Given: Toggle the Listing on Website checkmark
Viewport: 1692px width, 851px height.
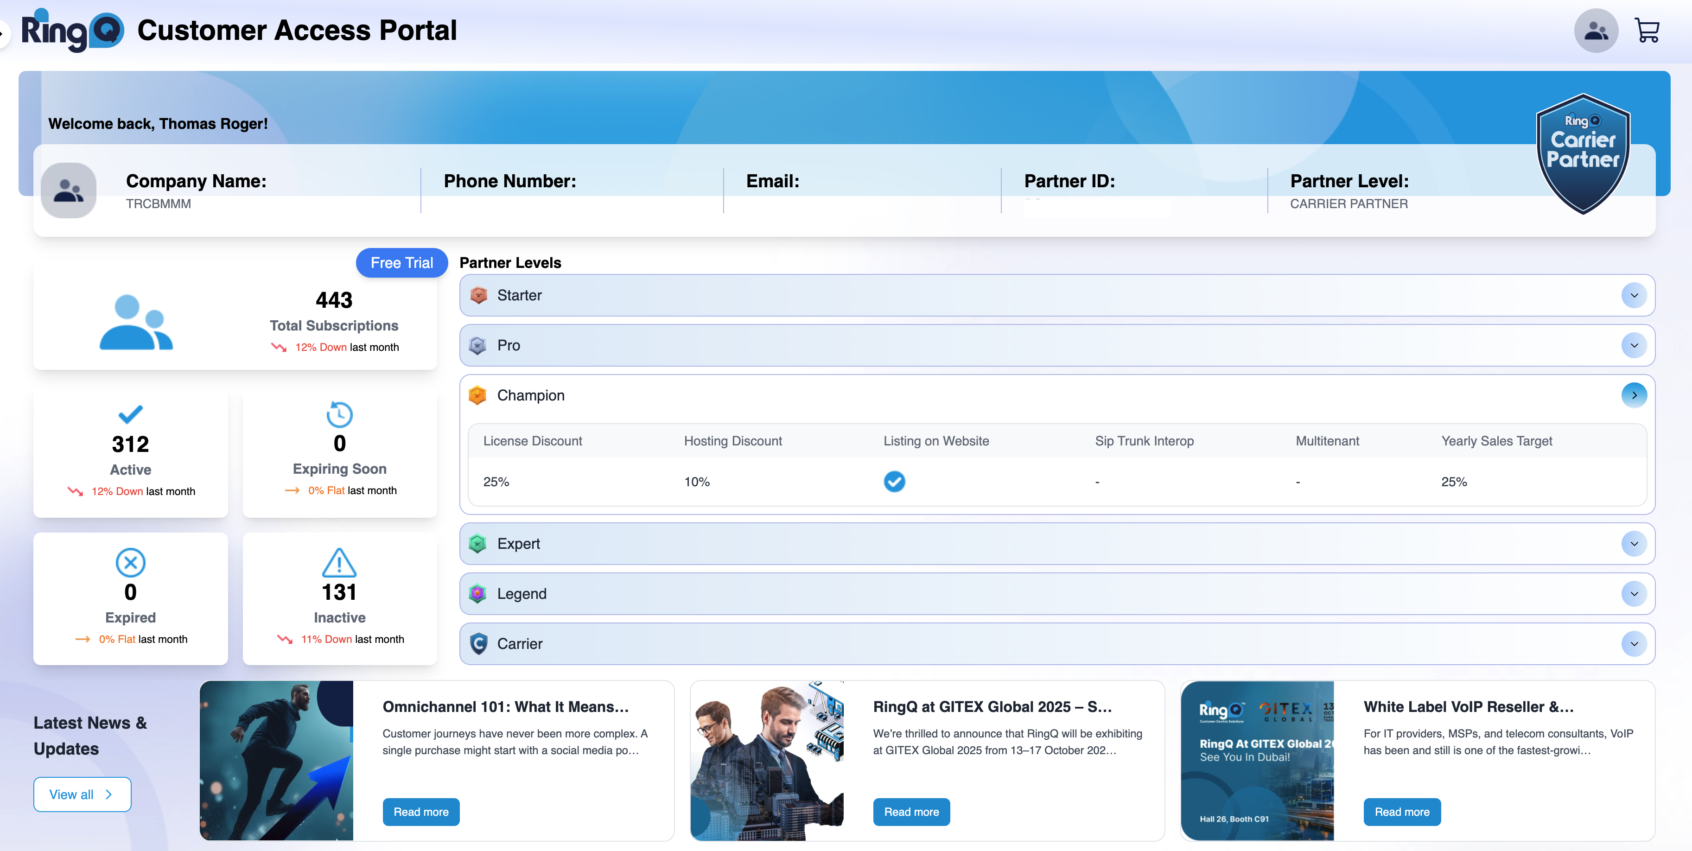Looking at the screenshot, I should click(x=895, y=481).
